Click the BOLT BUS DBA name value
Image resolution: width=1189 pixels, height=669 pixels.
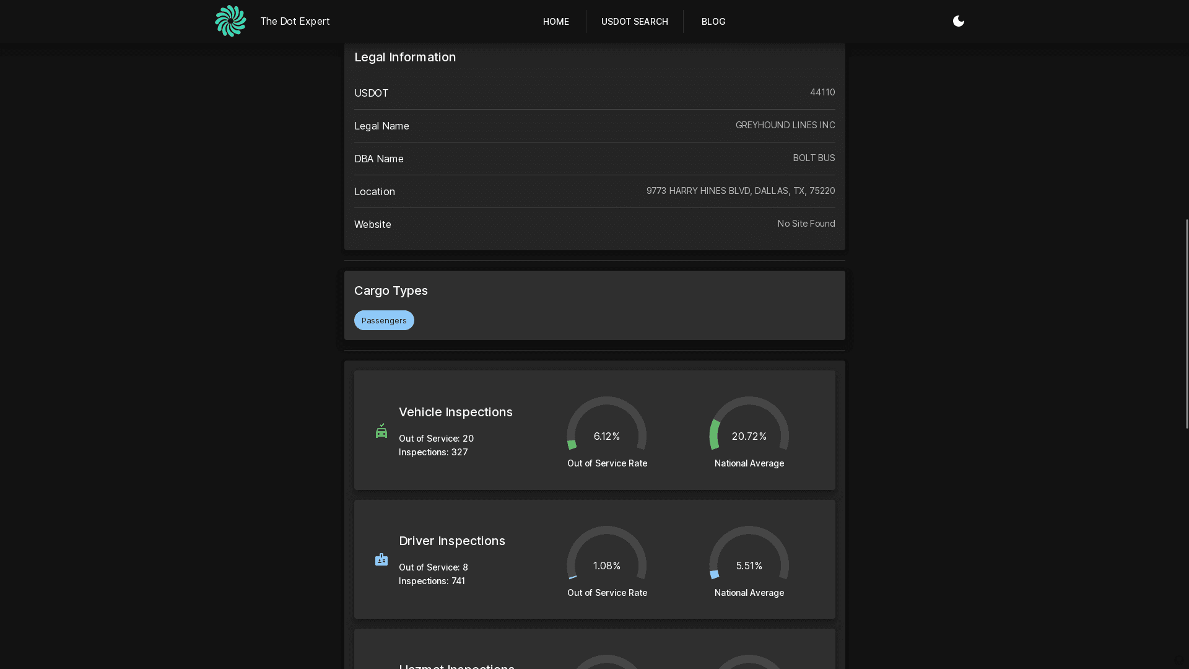pos(813,158)
